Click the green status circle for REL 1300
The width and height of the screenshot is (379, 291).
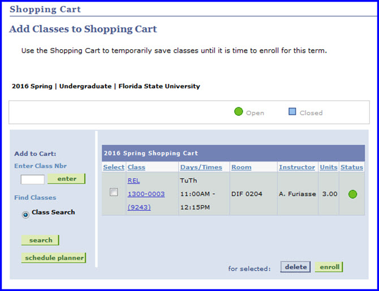coord(352,194)
